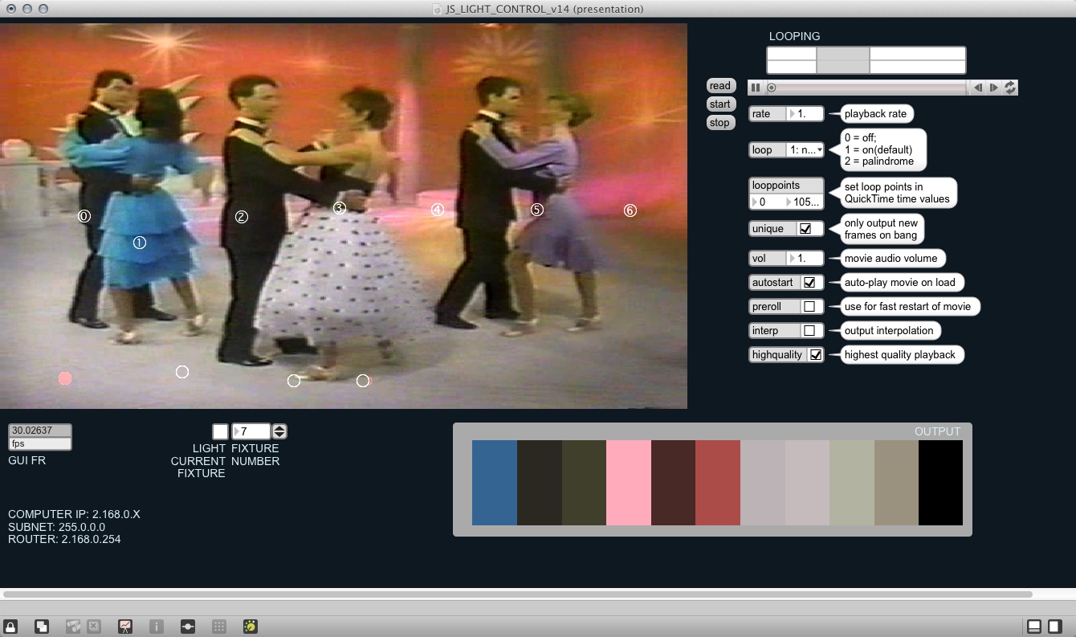Enable the interp checkbox
This screenshot has width=1076, height=637.
[809, 331]
